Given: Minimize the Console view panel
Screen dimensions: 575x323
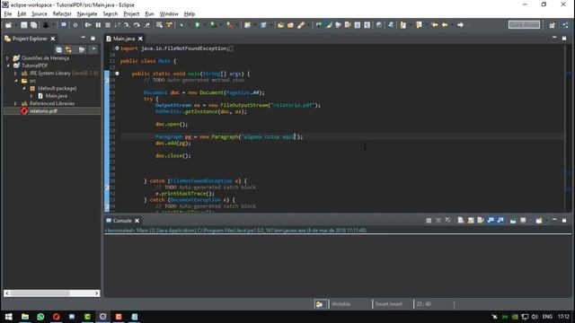Looking at the screenshot, I should tap(554, 221).
